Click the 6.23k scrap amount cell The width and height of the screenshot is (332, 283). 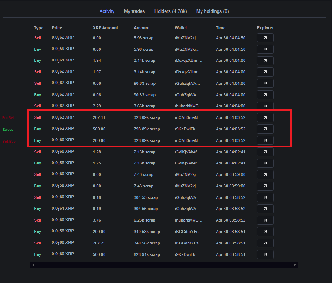tap(144, 220)
